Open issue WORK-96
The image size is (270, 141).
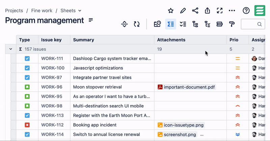pos(52,87)
